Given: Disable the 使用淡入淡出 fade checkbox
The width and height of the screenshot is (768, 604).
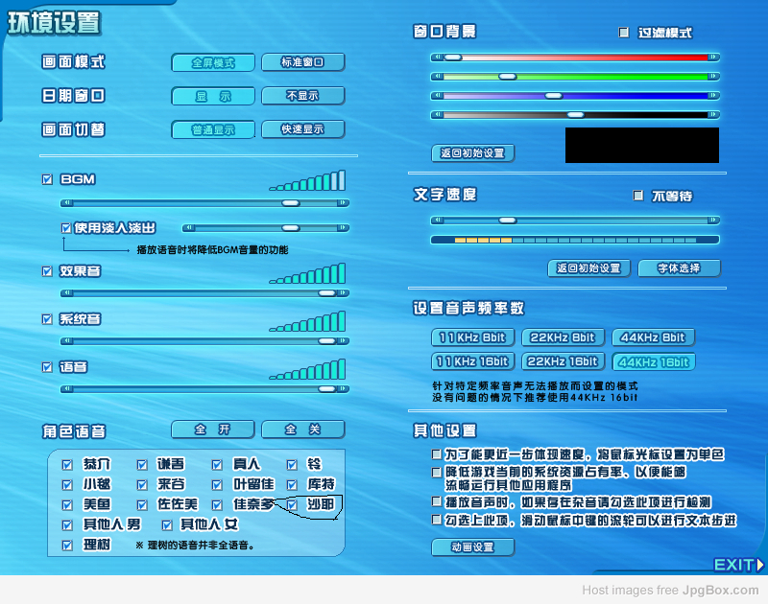Looking at the screenshot, I should tap(66, 228).
